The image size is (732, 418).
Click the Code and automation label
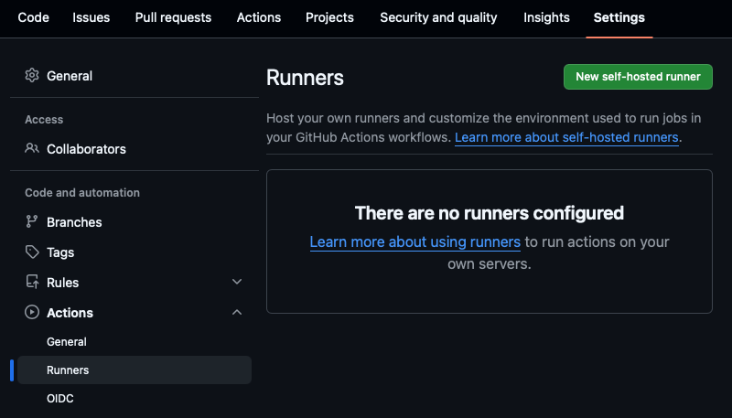pos(82,193)
